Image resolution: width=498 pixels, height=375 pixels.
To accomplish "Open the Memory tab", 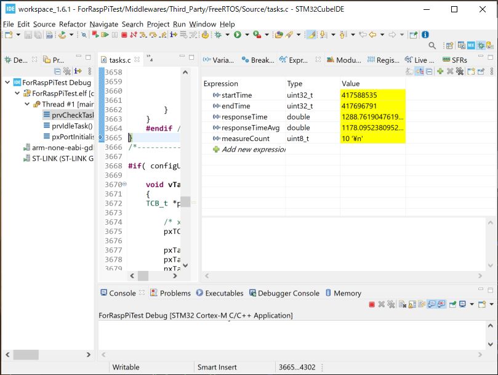I will tap(343, 293).
